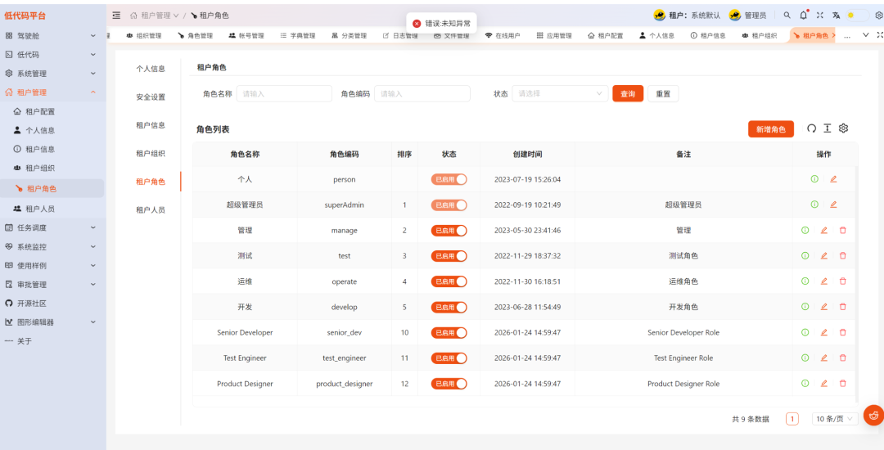Image resolution: width=884 pixels, height=450 pixels.
Task: Disable Senior Developer status switch
Action: click(x=449, y=332)
